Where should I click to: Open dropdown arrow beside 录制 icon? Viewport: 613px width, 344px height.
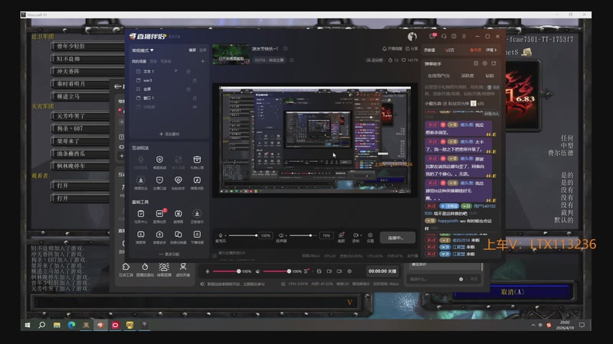point(359,235)
